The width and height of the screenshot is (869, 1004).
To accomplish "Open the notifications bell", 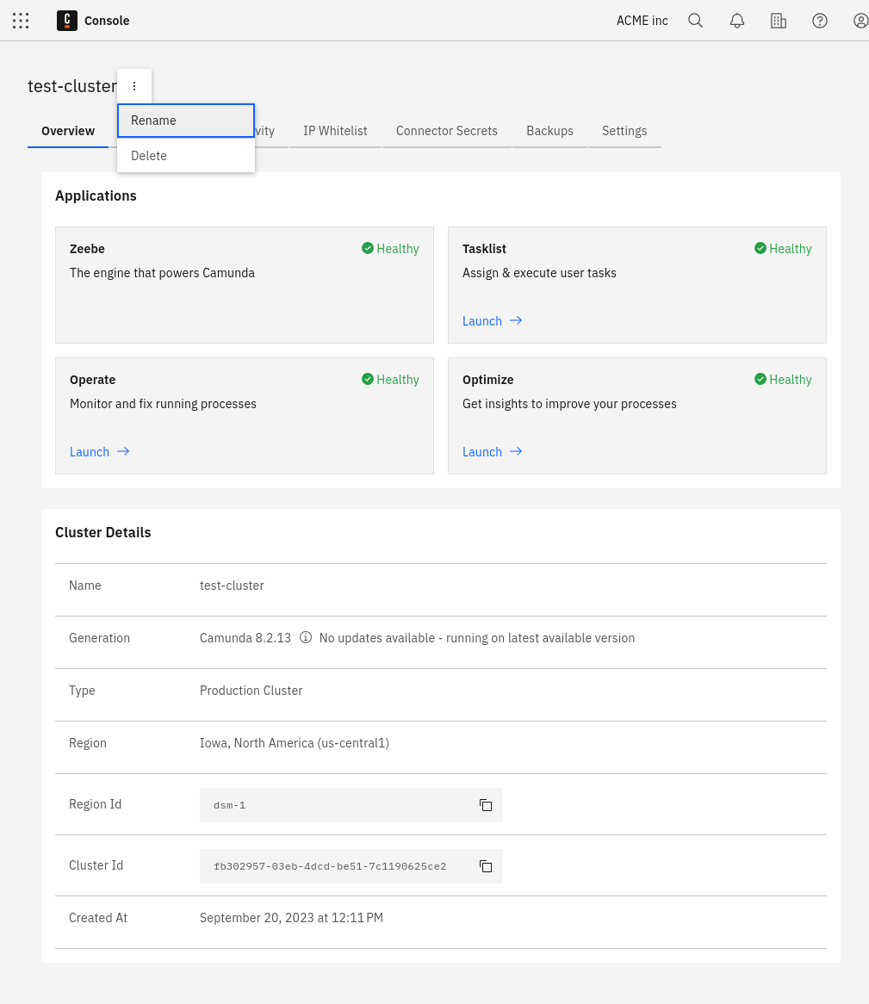I will [737, 21].
